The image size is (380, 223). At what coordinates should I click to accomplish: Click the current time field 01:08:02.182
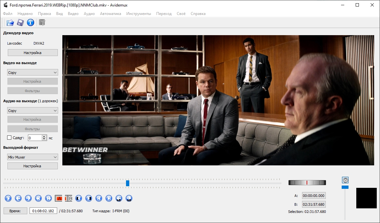coord(43,211)
